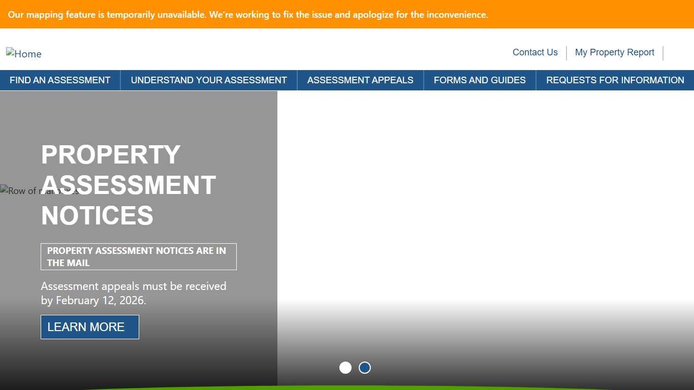Open the FORMS AND GUIDES menu
Viewport: 694px width, 390px height.
[x=480, y=80]
